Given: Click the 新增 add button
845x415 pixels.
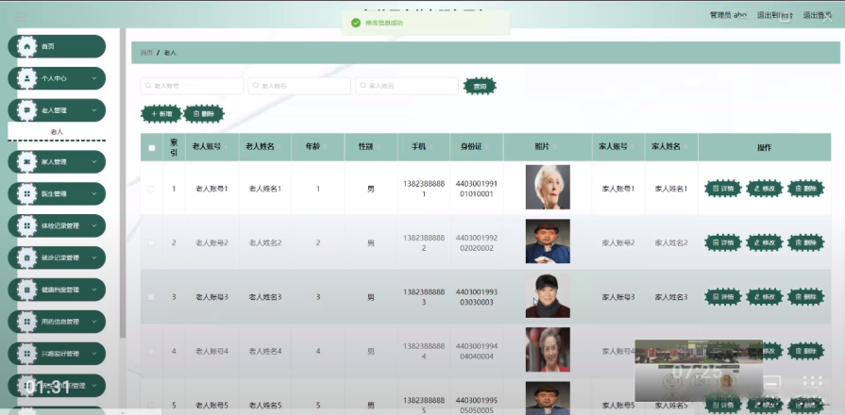Looking at the screenshot, I should pyautogui.click(x=161, y=113).
